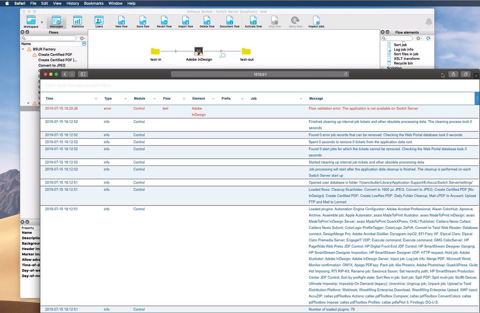Screen dimensions: 480x313
Task: Open the View menu
Action: 57,3
